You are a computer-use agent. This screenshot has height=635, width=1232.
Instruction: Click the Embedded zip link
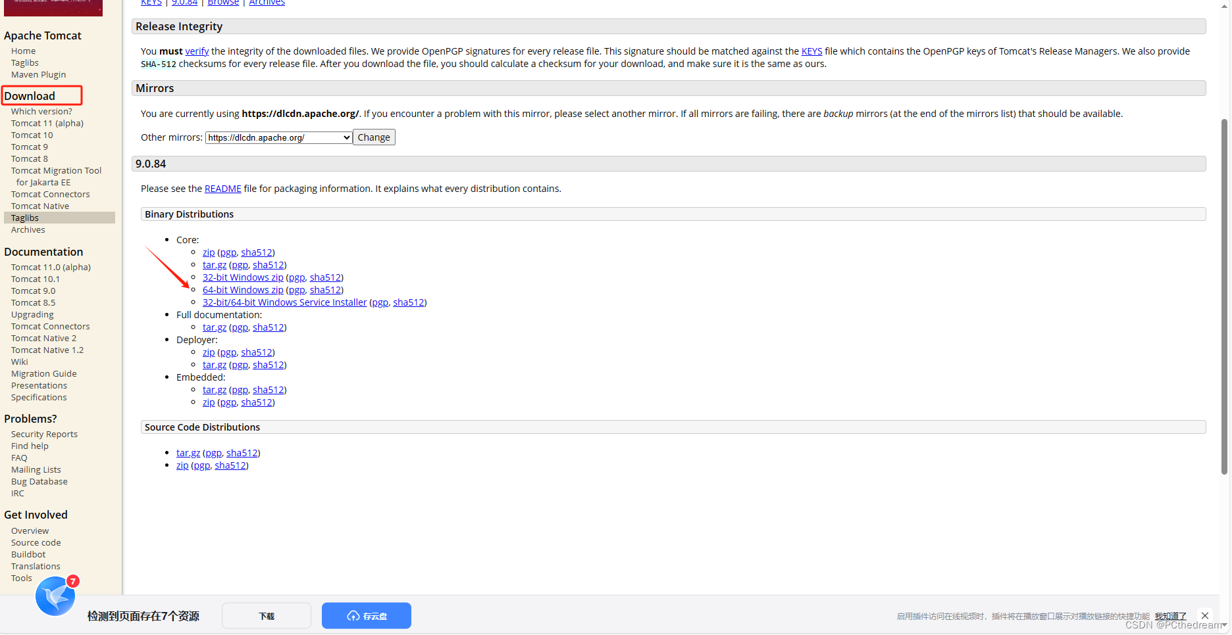209,402
